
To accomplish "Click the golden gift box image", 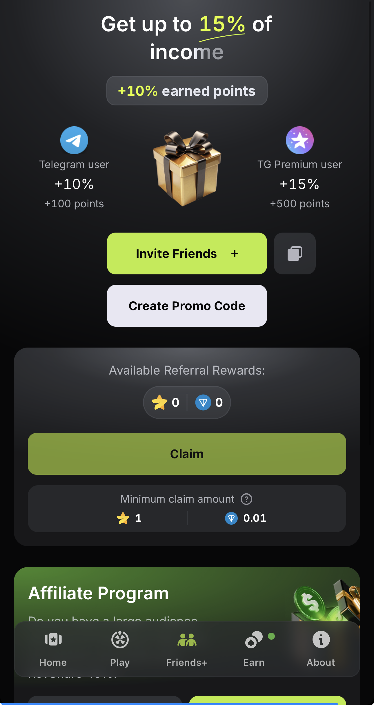I will click(187, 168).
